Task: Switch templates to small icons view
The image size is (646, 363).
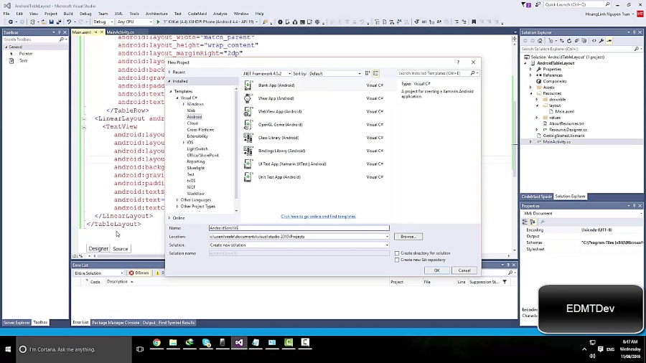Action: point(368,73)
